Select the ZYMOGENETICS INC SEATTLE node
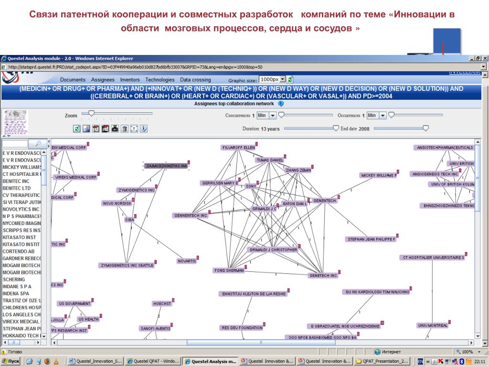Image resolution: width=489 pixels, height=367 pixels. [x=127, y=265]
